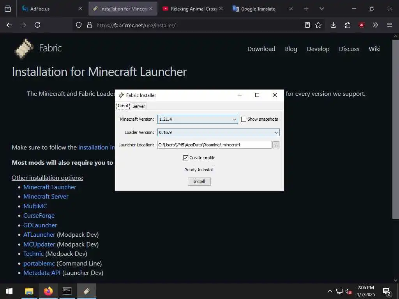
Task: Open the Firefox hamburger application menu
Action: pos(390,25)
